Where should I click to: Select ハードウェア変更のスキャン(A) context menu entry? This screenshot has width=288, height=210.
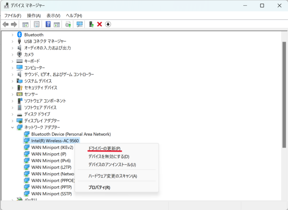tap(117, 176)
